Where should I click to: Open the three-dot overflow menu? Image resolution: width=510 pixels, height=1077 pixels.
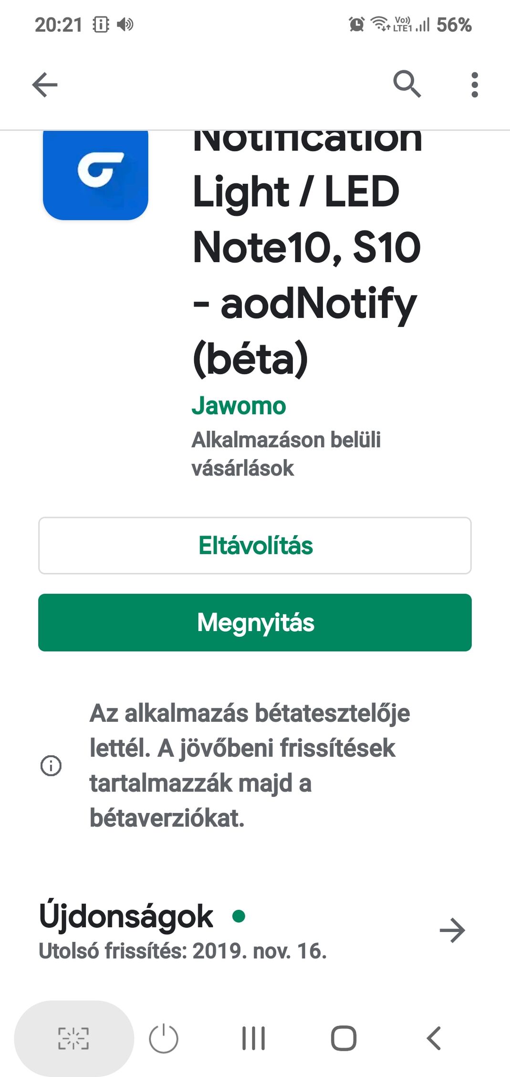coord(474,85)
